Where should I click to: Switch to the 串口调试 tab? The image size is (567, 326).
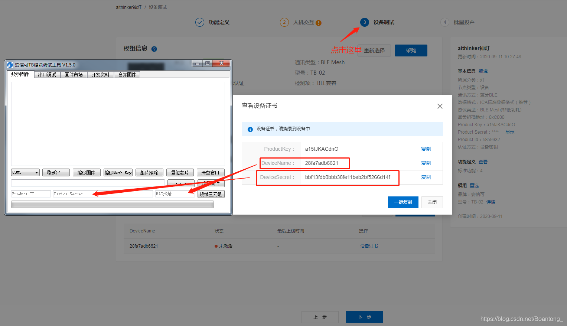47,75
